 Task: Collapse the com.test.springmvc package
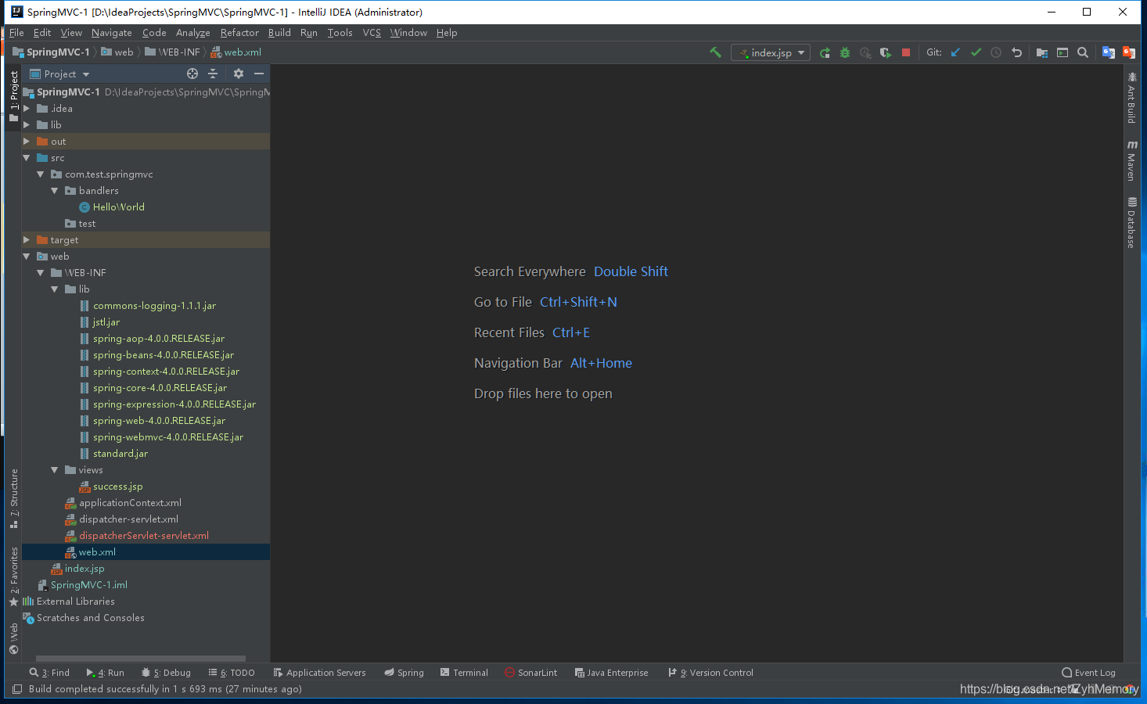41,174
